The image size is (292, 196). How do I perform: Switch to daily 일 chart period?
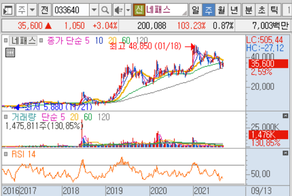[196, 10]
